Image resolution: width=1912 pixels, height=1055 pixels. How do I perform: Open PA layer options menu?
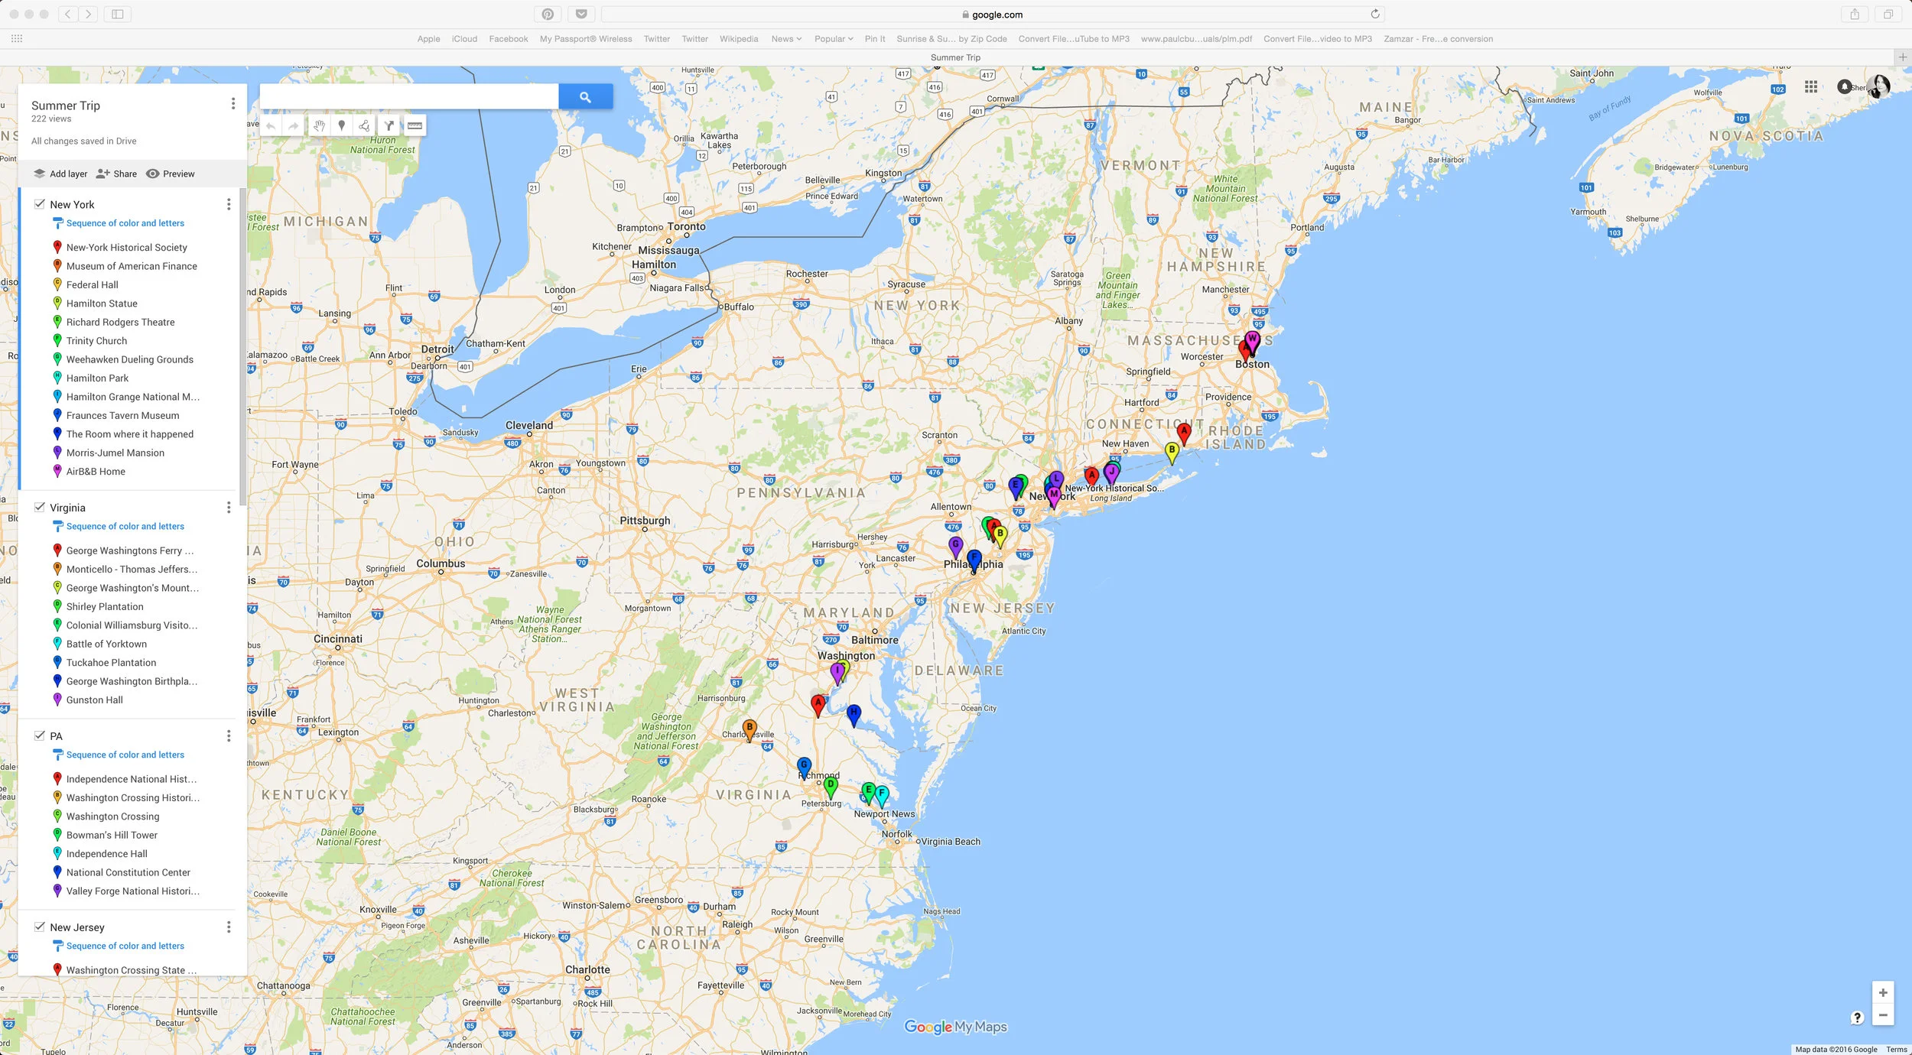pyautogui.click(x=228, y=735)
